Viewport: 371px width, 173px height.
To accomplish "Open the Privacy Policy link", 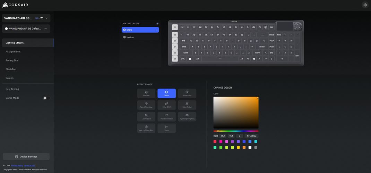I will (x=17, y=165).
